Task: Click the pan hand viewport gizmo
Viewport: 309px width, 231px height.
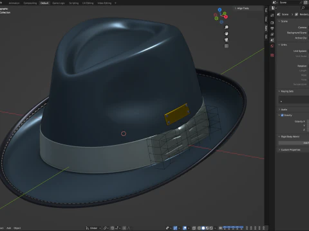Action: click(x=226, y=33)
